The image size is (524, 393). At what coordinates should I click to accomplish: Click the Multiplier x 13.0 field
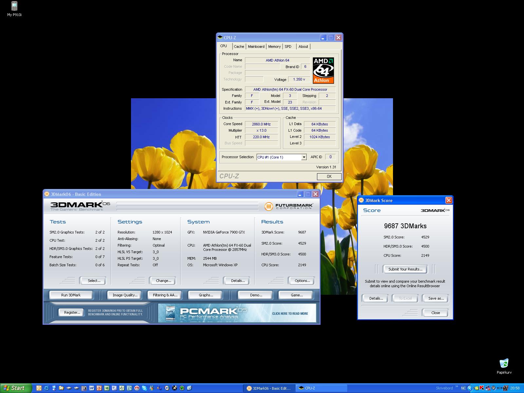click(261, 130)
